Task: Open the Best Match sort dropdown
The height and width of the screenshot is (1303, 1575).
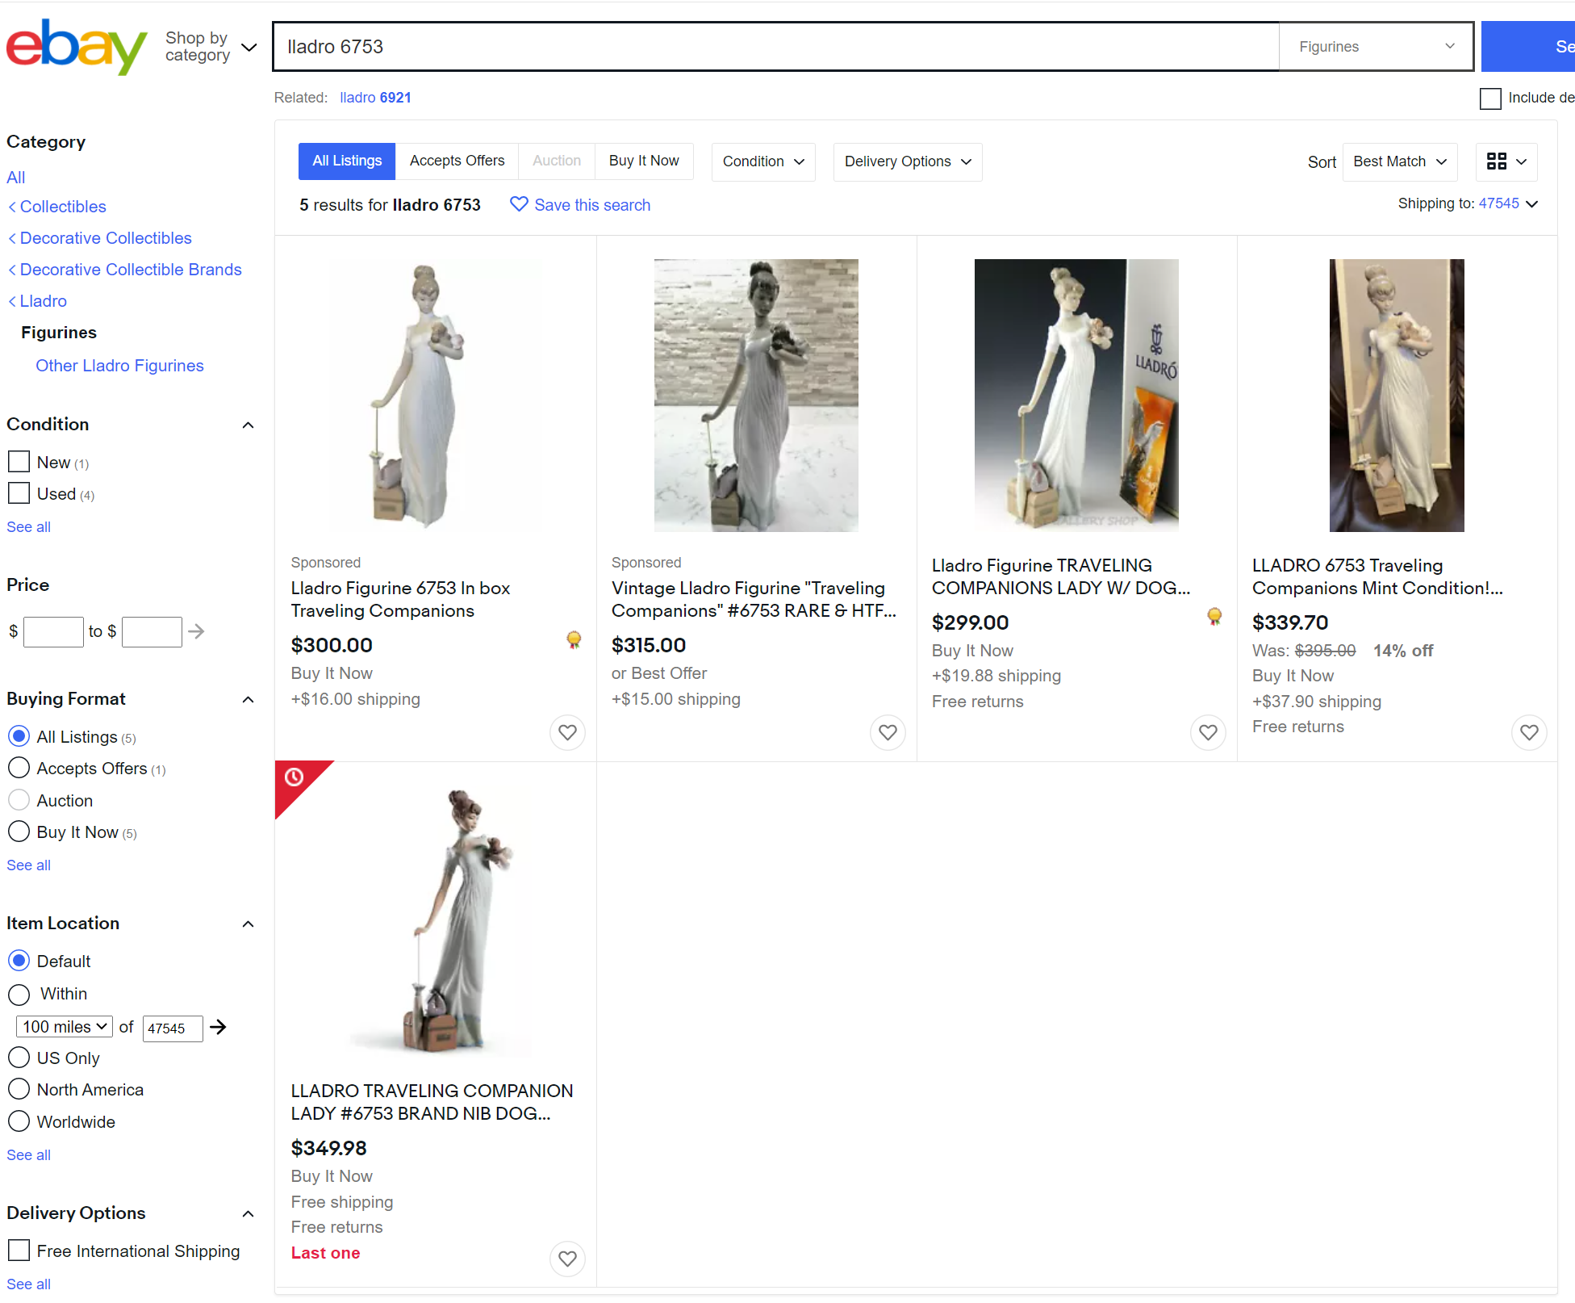Action: click(1399, 161)
